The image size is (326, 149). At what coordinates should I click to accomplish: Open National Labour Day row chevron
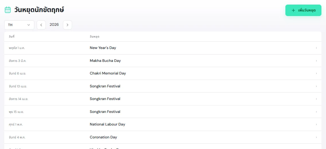[317, 124]
